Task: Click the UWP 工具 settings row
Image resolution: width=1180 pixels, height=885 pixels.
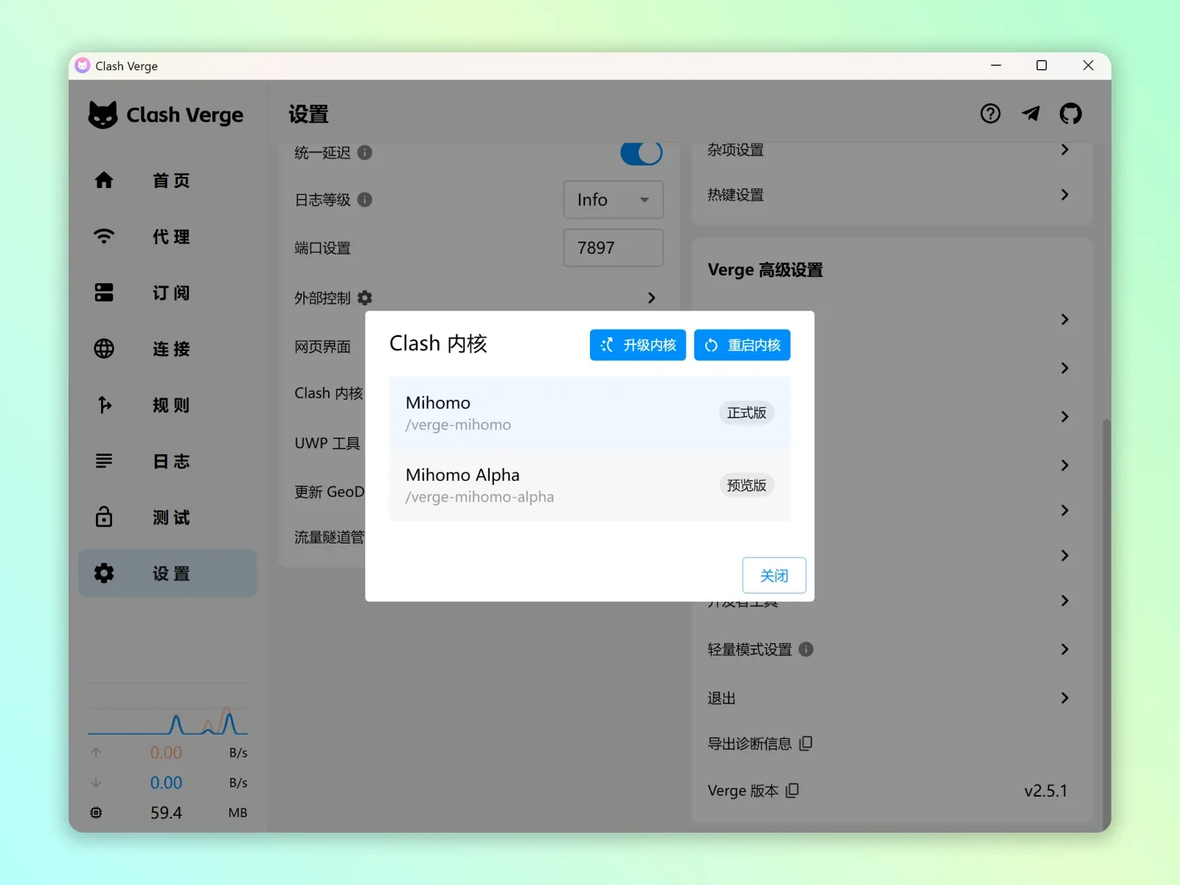Action: (327, 443)
